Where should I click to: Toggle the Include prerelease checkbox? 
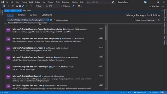tap(54, 20)
